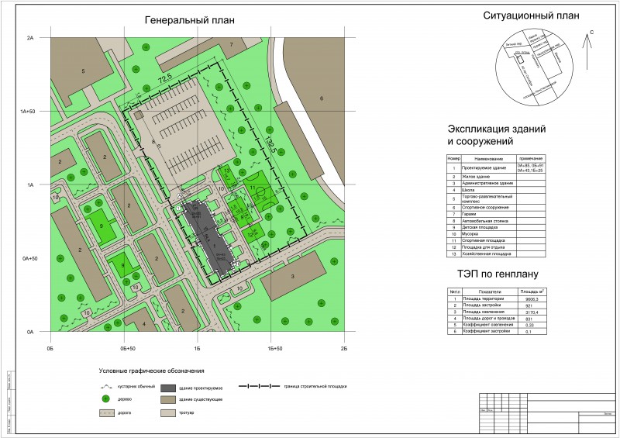Image resolution: width=620 pixels, height=438 pixels.
Task: Click the 'Условные графические обозначения' legend heading
Action: [151, 371]
